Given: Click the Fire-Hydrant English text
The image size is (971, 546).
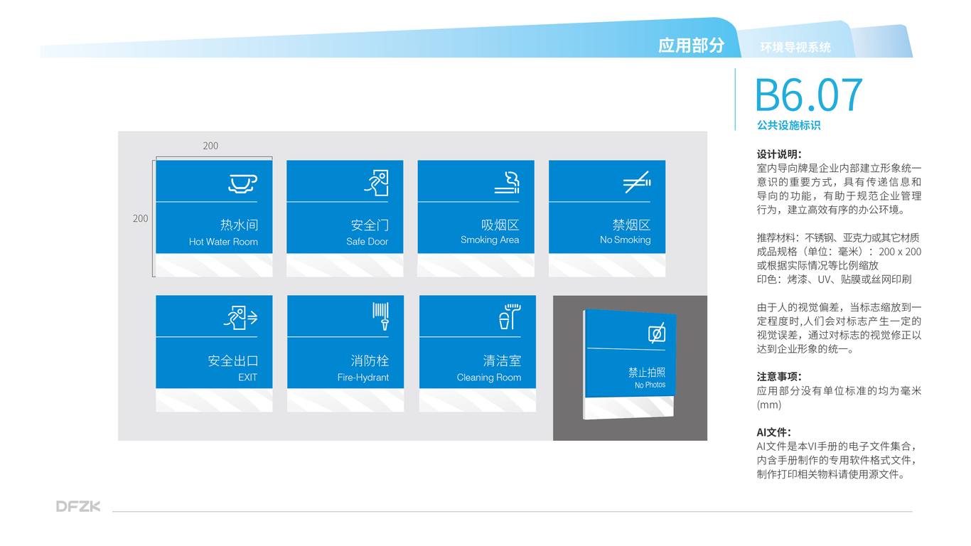Looking at the screenshot, I should (363, 378).
